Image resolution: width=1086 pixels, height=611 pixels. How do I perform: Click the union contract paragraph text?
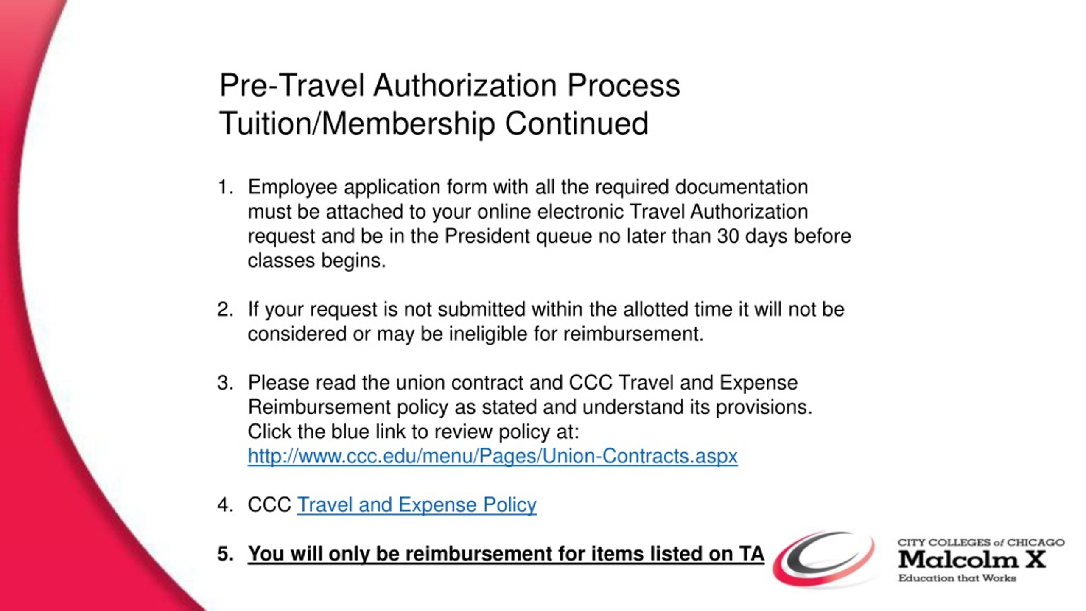[x=530, y=395]
